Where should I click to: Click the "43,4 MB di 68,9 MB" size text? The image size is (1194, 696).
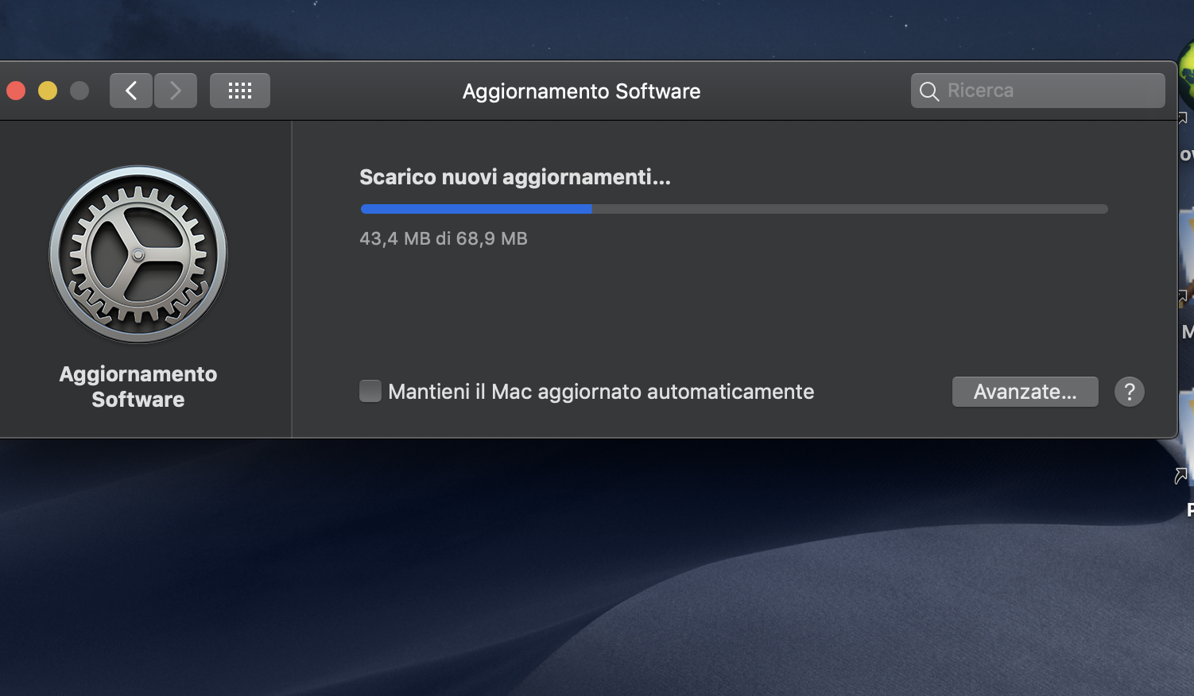click(x=444, y=238)
